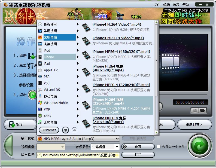Click the snapshot camera icon under the preview

point(195,111)
